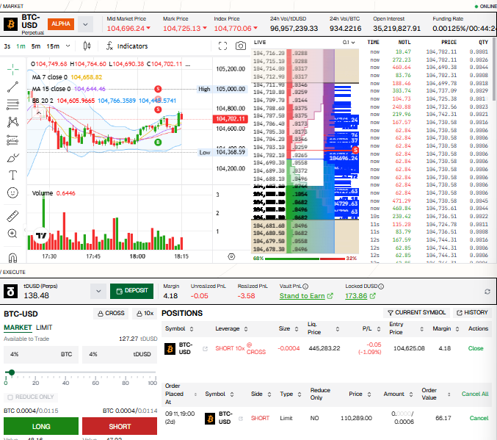Screen dimensions: 497x440
Task: Select the ruler measure tool
Action: [x=12, y=216]
